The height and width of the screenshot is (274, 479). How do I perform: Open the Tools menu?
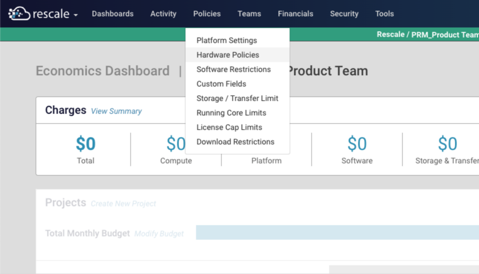click(x=384, y=14)
